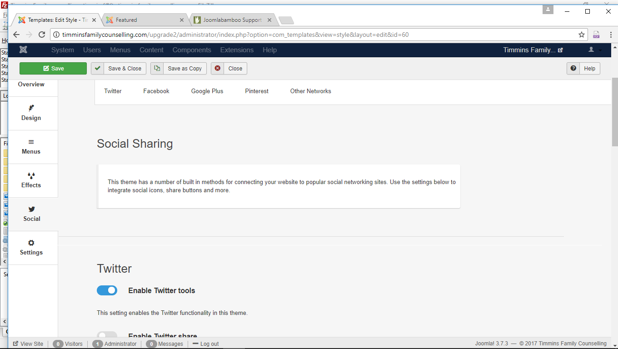Open the Extensions menu
618x349 pixels.
coord(237,50)
